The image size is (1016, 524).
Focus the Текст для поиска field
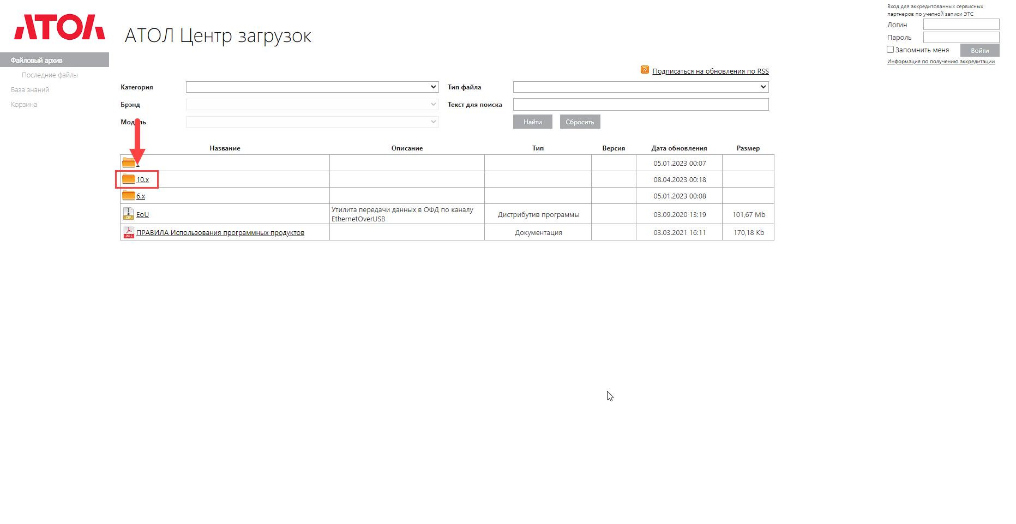[641, 104]
